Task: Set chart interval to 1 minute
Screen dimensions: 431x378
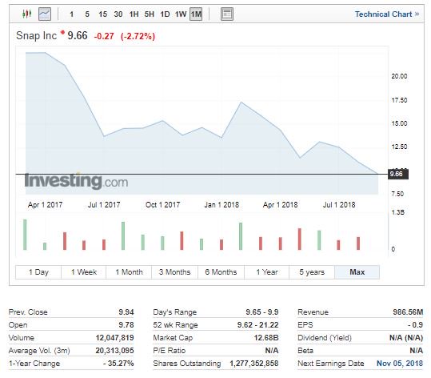Action: (x=71, y=14)
